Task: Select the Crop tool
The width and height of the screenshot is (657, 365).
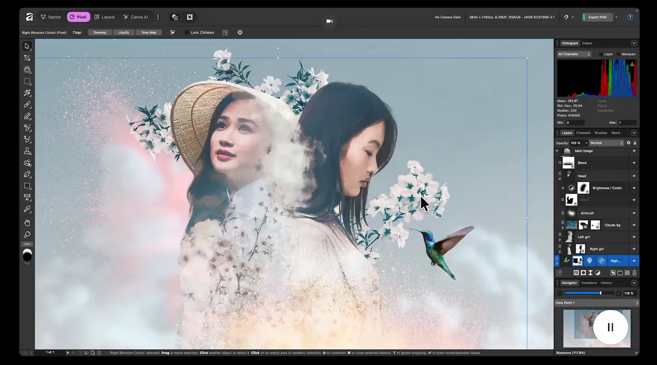Action: click(x=27, y=58)
